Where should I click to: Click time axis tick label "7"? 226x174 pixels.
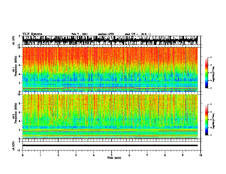click(147, 155)
